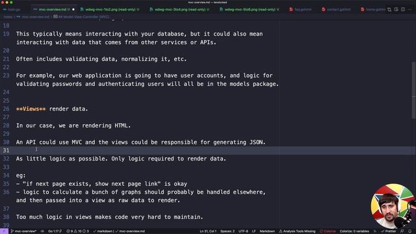Open the mvc-overview git branch picker
416x234 pixels.
(x=23, y=231)
